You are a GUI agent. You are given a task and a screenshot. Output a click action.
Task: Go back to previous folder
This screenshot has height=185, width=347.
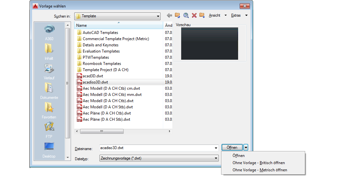click(x=169, y=15)
